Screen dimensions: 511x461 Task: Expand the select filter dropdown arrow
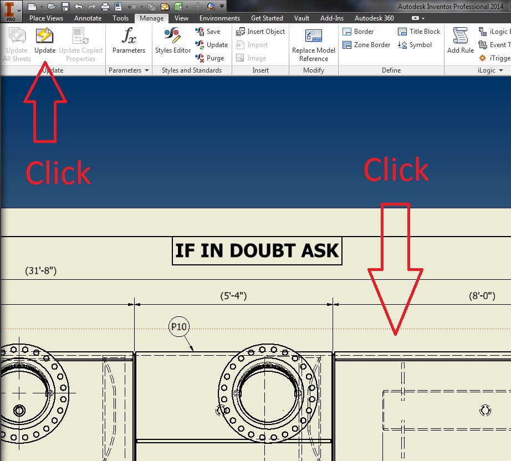(187, 7)
